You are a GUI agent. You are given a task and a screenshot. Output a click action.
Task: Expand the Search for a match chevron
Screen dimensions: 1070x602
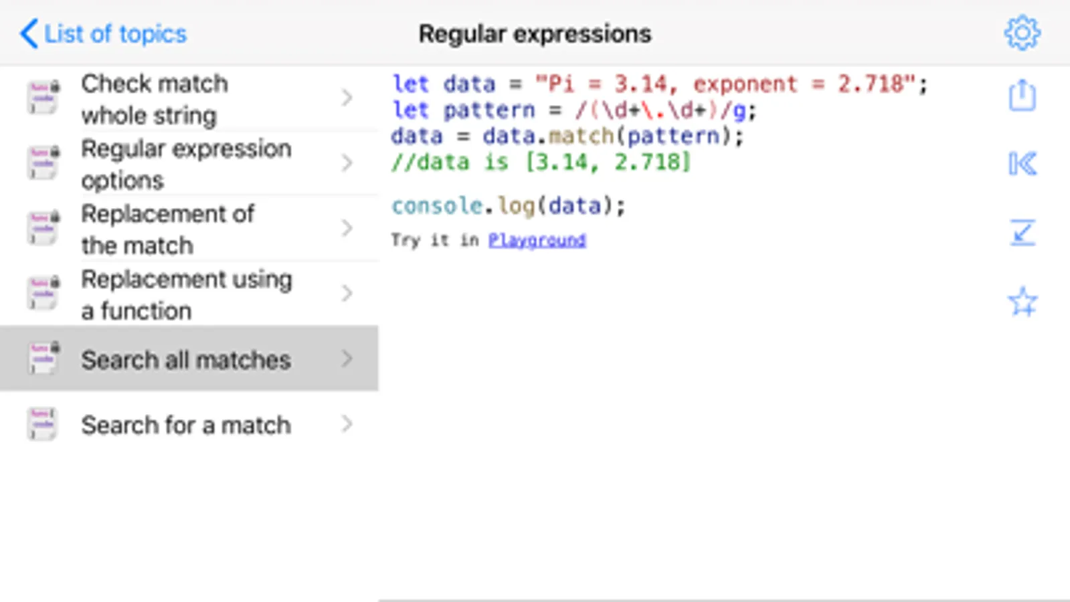pyautogui.click(x=347, y=424)
